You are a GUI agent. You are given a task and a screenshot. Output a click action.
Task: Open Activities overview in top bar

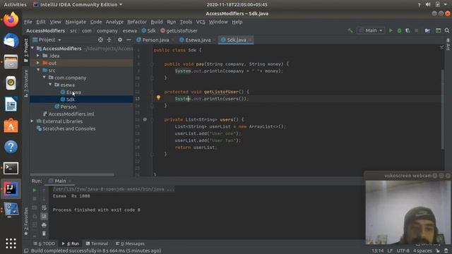click(x=15, y=5)
